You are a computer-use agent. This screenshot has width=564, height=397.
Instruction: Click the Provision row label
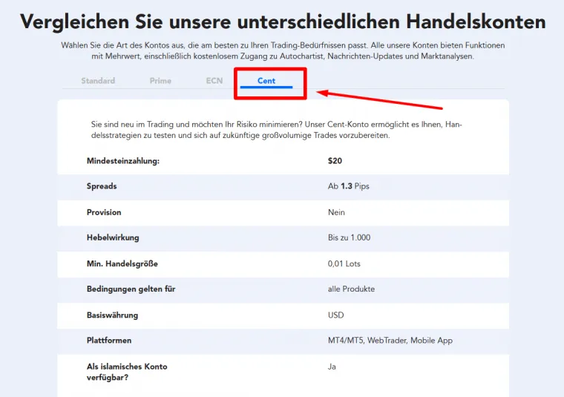click(104, 212)
